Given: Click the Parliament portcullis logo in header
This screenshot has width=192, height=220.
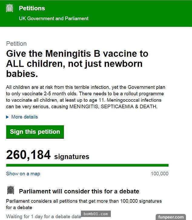Looking at the screenshot, I should click(10, 8).
